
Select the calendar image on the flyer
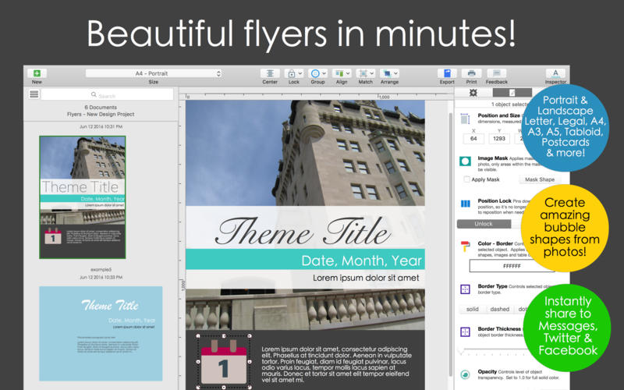225,362
